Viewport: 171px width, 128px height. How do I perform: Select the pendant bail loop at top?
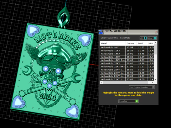(x=64, y=17)
